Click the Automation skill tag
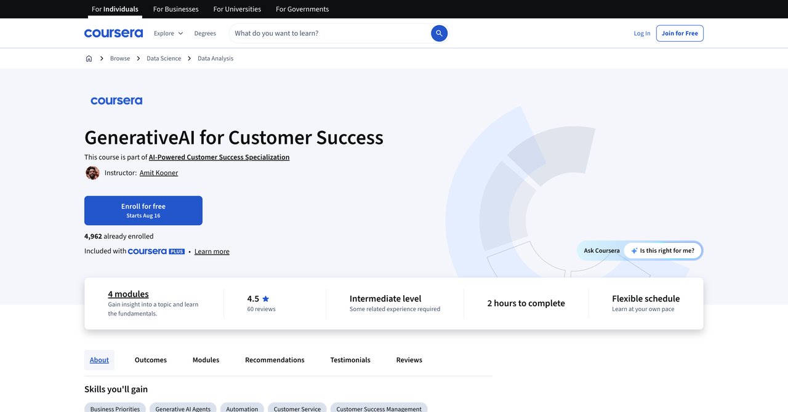Image resolution: width=788 pixels, height=412 pixels. 242,408
